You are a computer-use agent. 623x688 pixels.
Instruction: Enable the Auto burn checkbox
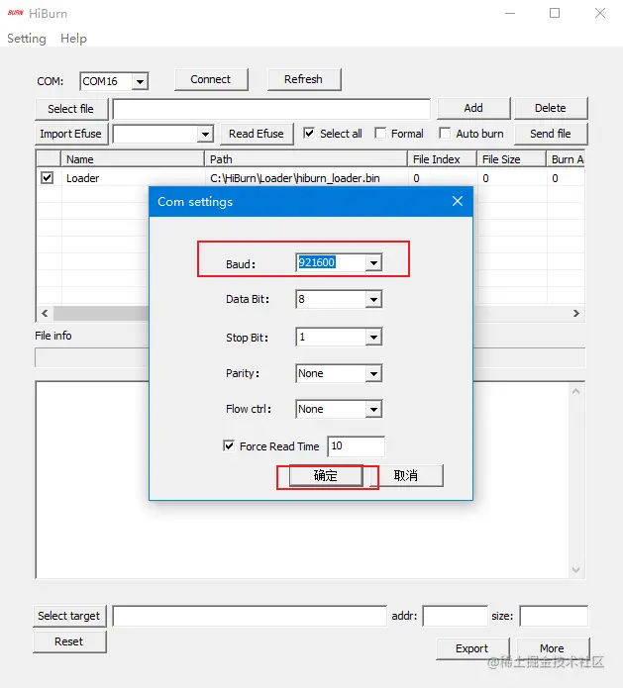[445, 133]
